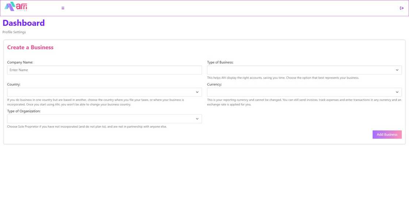This screenshot has width=409, height=207.
Task: Open the Currency select box
Action: point(299,92)
